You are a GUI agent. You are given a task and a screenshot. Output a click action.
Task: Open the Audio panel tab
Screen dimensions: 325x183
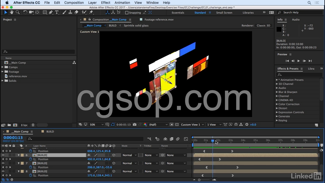tap(296, 20)
